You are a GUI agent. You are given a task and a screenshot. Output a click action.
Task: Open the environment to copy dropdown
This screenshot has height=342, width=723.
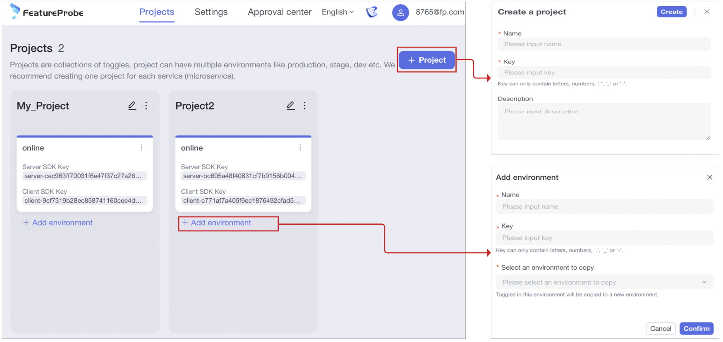pyautogui.click(x=604, y=282)
